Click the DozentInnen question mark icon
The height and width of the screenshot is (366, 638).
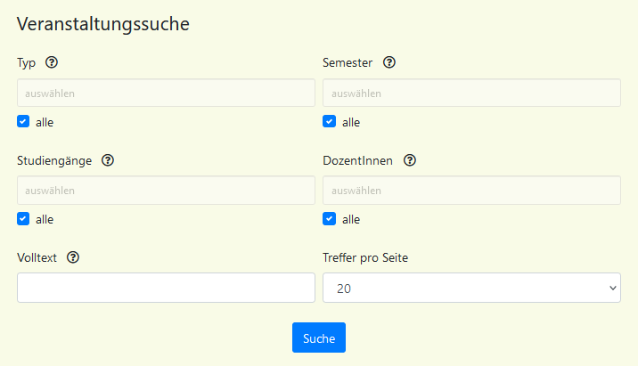point(410,161)
